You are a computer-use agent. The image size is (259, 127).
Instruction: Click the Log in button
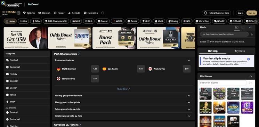point(241,13)
